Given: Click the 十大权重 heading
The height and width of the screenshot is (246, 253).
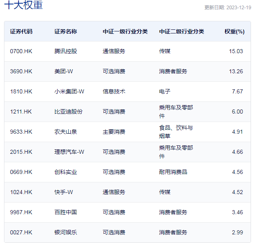Looking at the screenshot, I should 23,5.
